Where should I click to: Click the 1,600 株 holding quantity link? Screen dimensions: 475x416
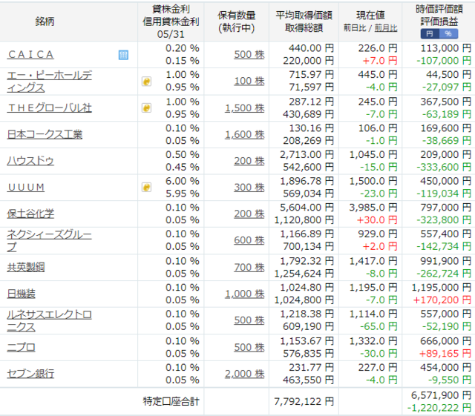point(245,134)
